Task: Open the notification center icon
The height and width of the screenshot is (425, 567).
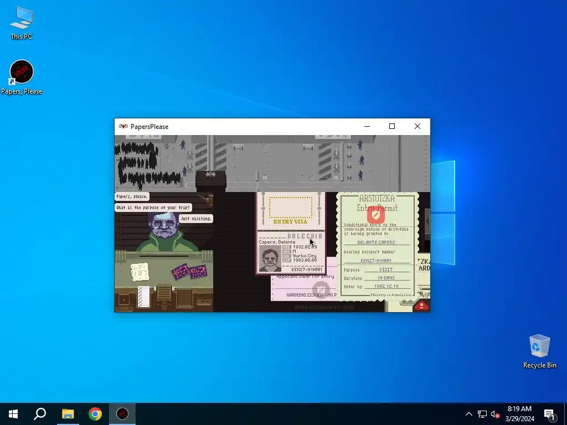Action: point(550,414)
